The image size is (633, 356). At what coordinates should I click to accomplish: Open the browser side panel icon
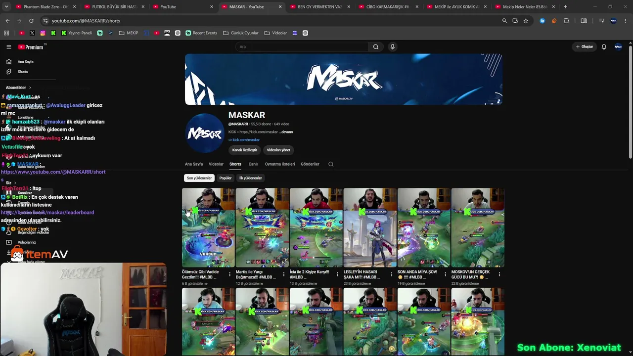point(584,21)
